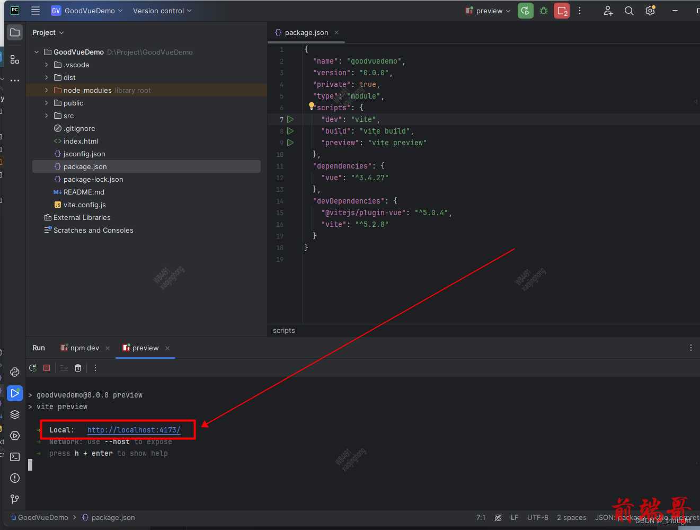700x530 pixels.
Task: Toggle read-only status icon in status bar
Action: (x=498, y=518)
